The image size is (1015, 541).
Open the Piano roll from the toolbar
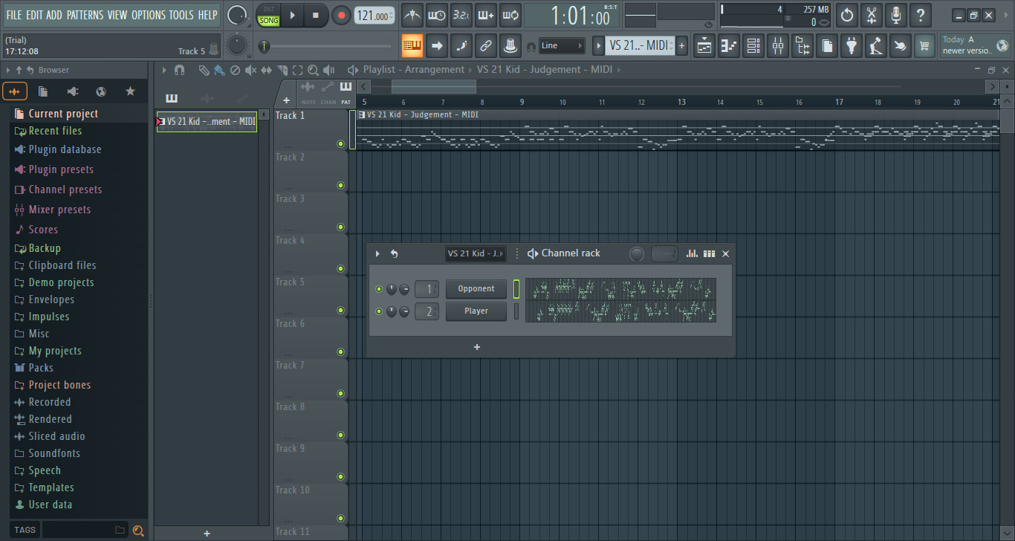click(729, 45)
